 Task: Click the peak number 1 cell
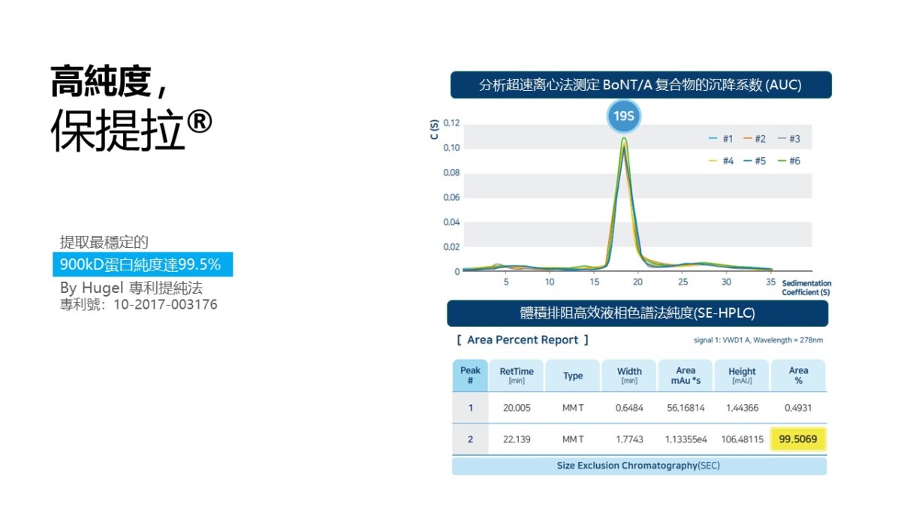pyautogui.click(x=470, y=408)
